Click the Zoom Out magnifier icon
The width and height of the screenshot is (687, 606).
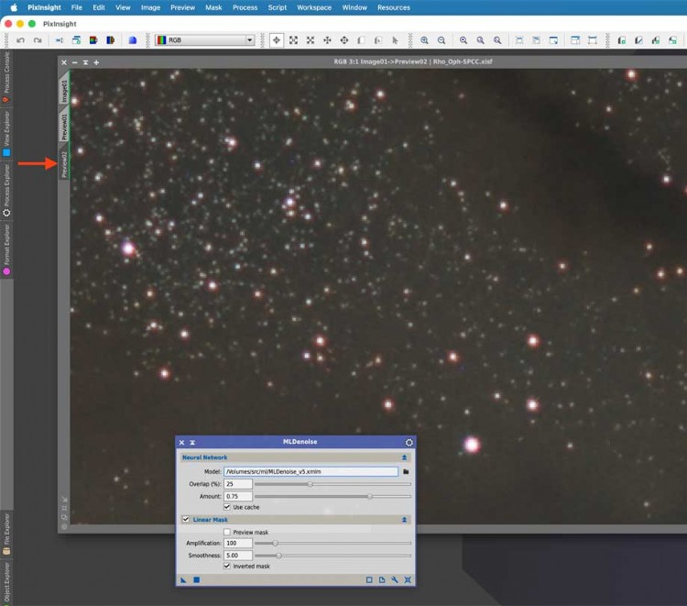[x=442, y=40]
